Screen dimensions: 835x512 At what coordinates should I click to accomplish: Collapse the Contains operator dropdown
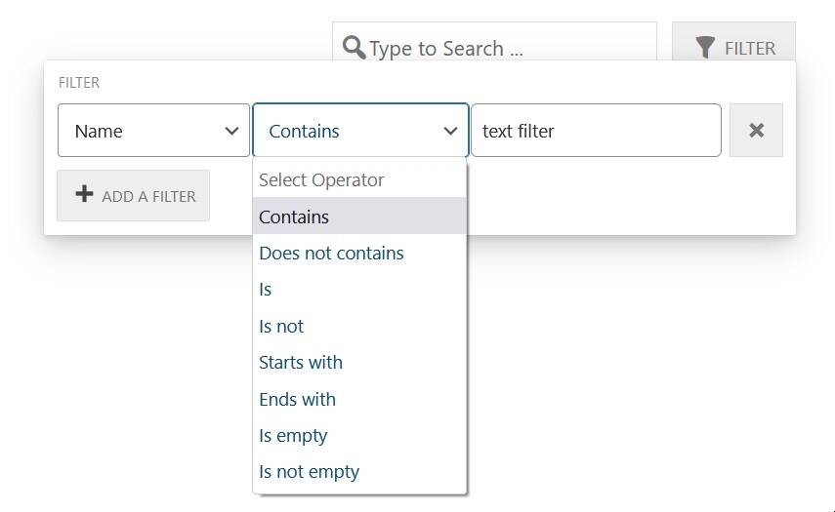tap(360, 131)
